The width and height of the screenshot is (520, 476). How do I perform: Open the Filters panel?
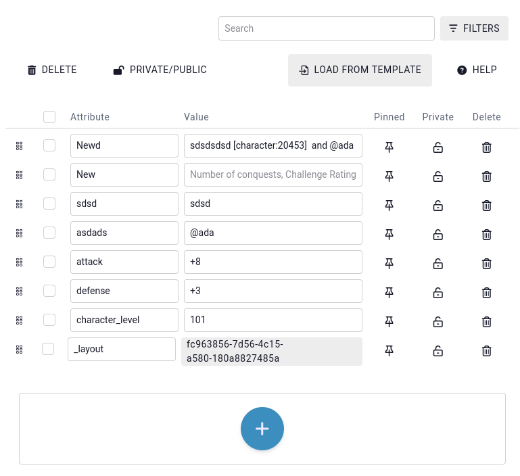(x=474, y=28)
